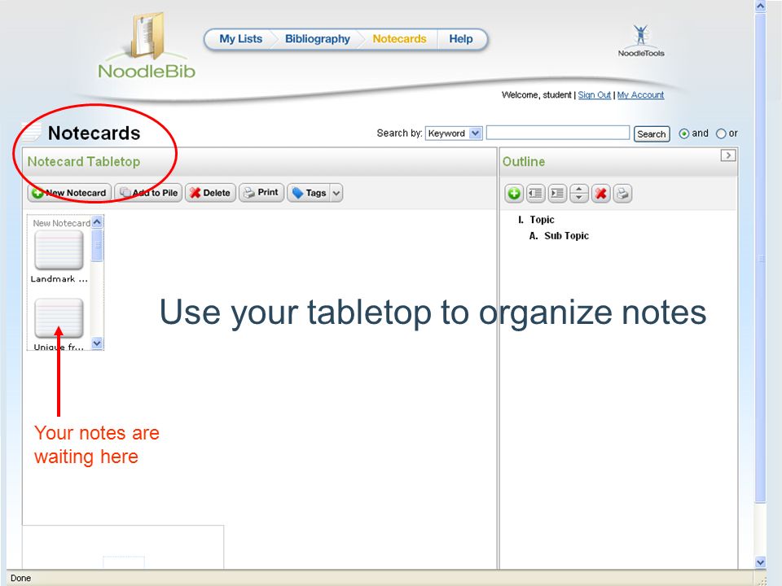This screenshot has height=586, width=782.
Task: Click the Search button
Action: (x=652, y=134)
